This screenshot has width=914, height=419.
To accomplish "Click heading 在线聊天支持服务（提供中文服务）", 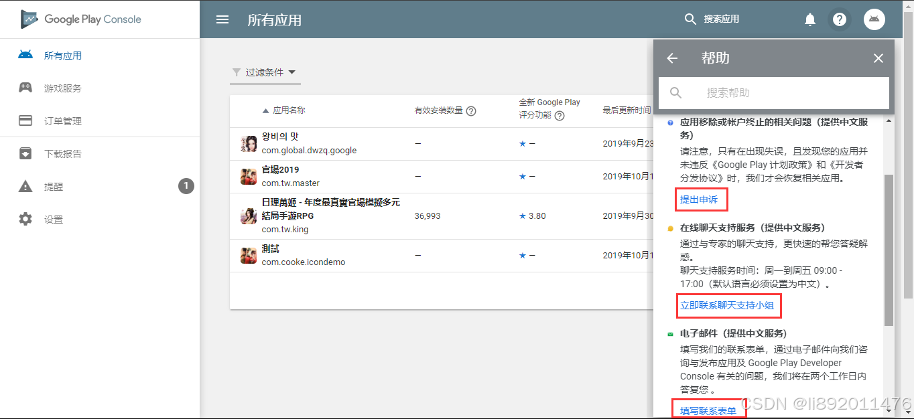I will pyautogui.click(x=753, y=228).
